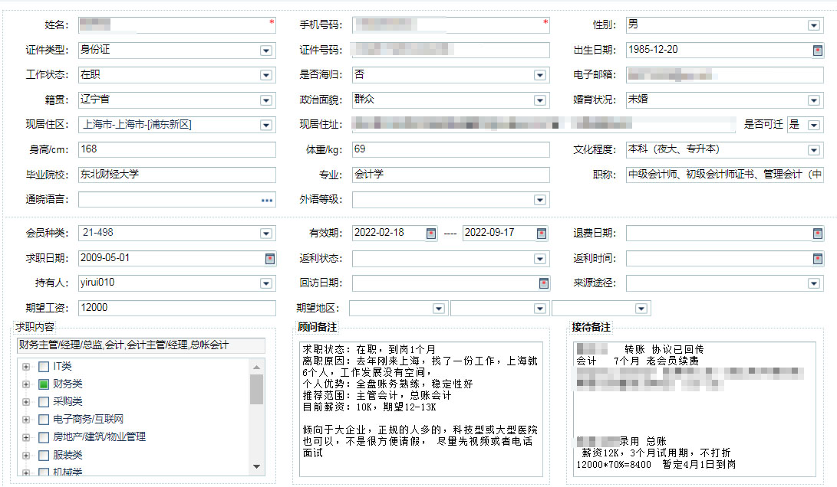Open the 会员种类 dropdown
The height and width of the screenshot is (487, 837).
coord(266,234)
